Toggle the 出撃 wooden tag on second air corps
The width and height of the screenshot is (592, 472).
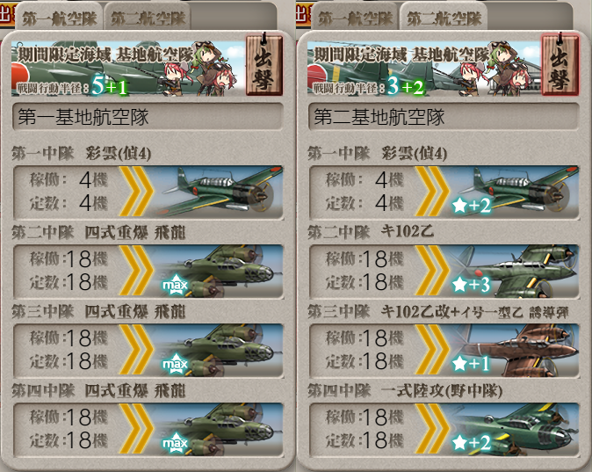tap(560, 63)
